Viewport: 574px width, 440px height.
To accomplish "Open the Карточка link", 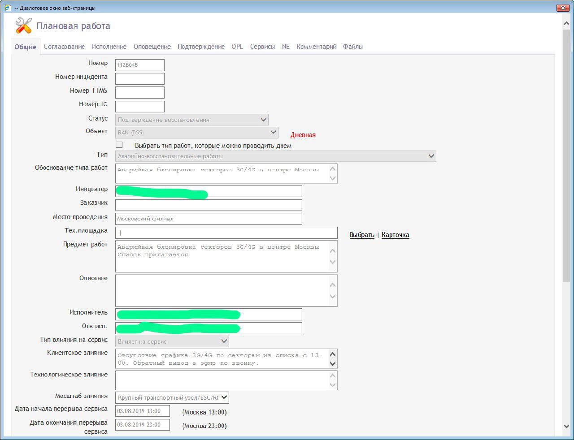I will click(x=395, y=235).
